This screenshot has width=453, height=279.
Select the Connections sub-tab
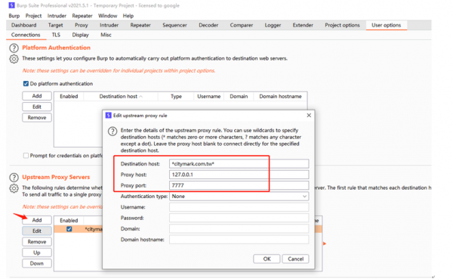(x=26, y=35)
